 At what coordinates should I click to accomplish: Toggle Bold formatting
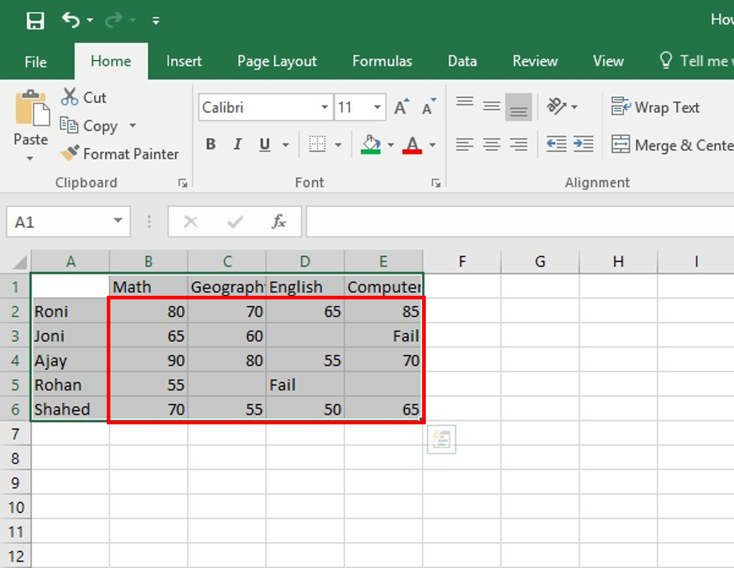[x=210, y=144]
